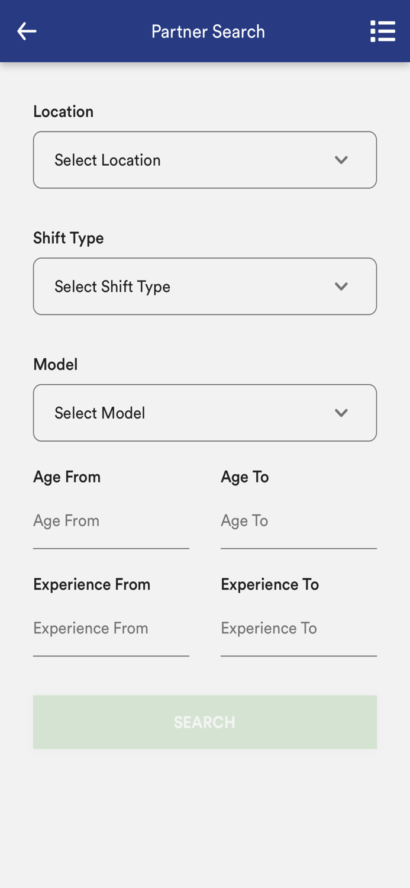This screenshot has height=888, width=410.
Task: Click the Partner Search header title
Action: point(208,31)
